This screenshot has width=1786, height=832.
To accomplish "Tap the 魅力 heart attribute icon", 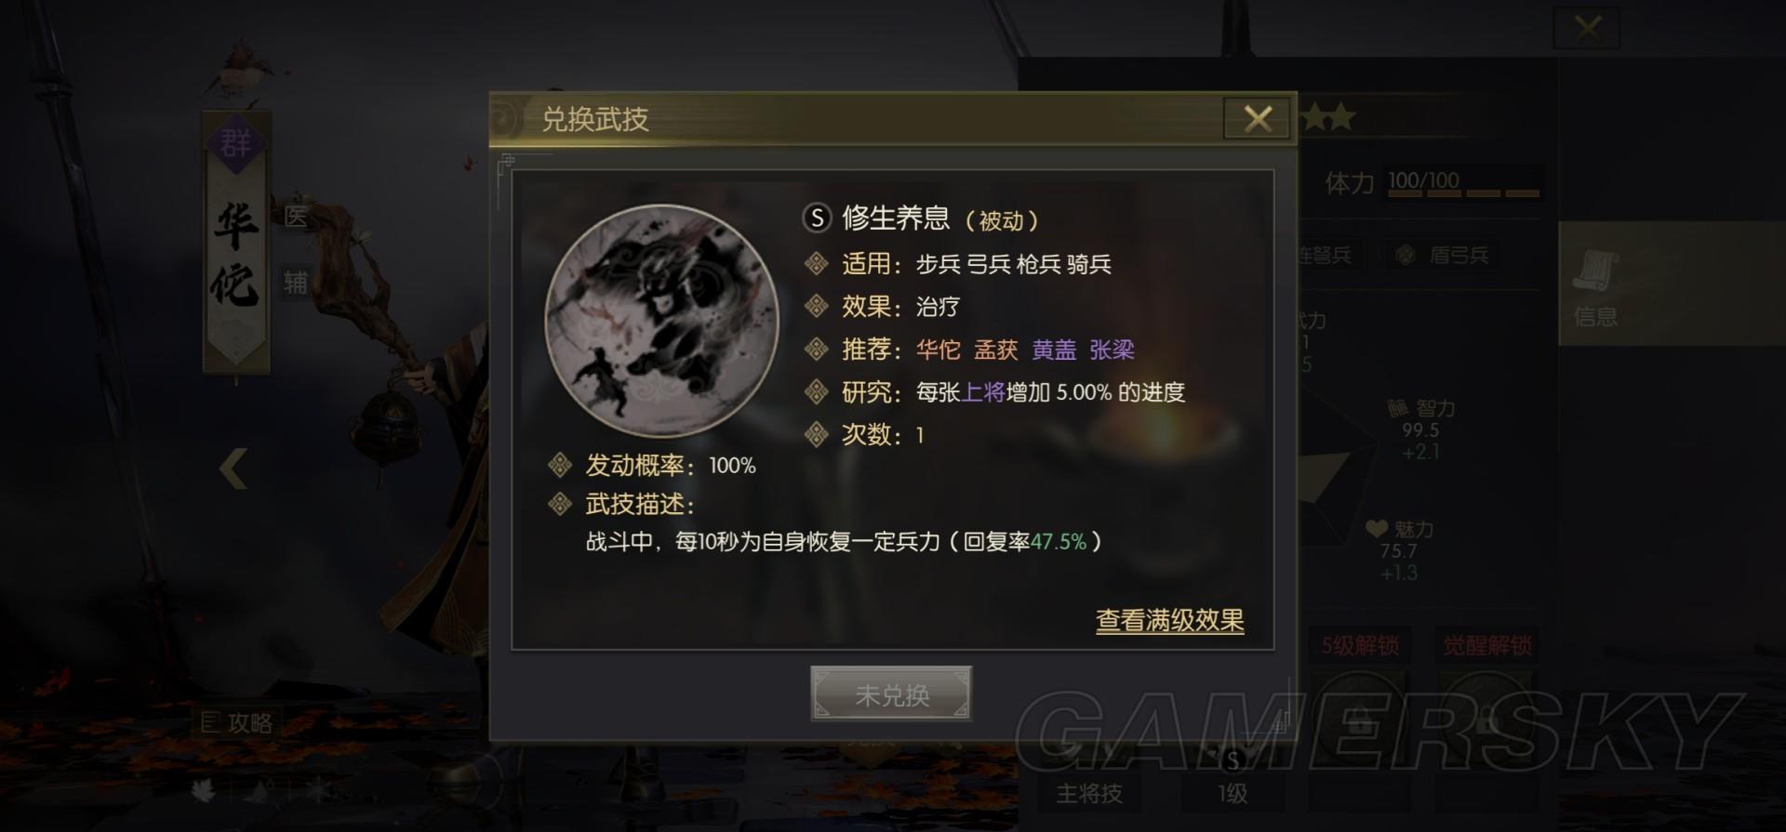I will [1377, 529].
